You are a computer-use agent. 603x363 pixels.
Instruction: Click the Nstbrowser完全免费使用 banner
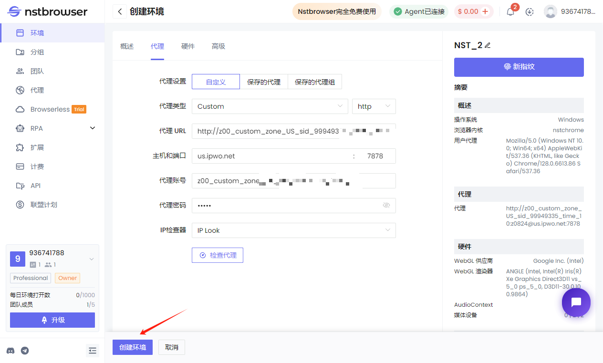point(337,11)
